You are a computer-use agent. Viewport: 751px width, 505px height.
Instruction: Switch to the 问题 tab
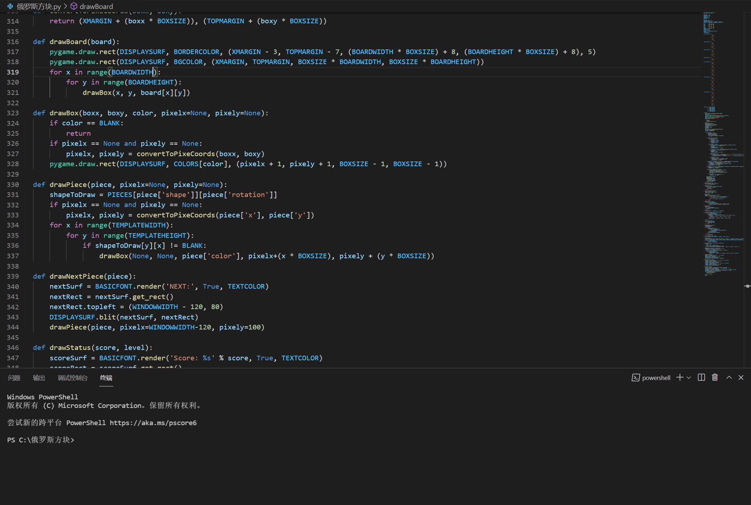[14, 378]
